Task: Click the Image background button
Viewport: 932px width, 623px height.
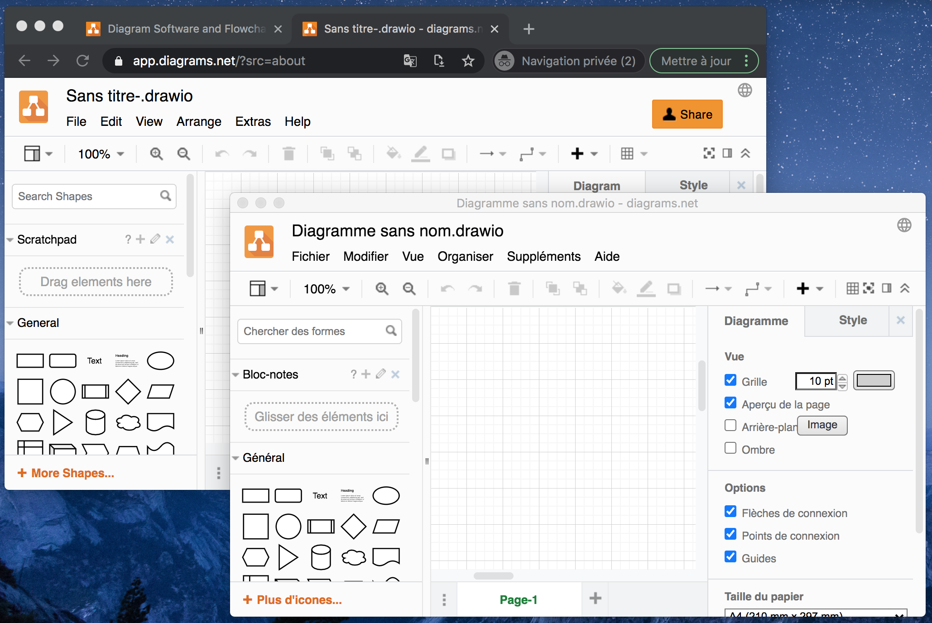Action: click(822, 425)
